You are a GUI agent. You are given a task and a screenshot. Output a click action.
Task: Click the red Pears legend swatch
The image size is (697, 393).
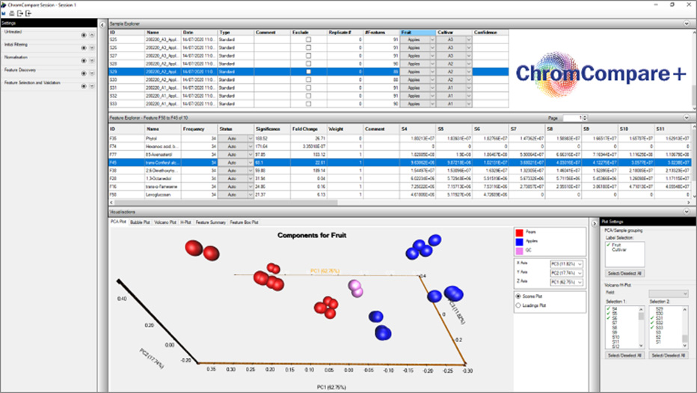point(519,232)
